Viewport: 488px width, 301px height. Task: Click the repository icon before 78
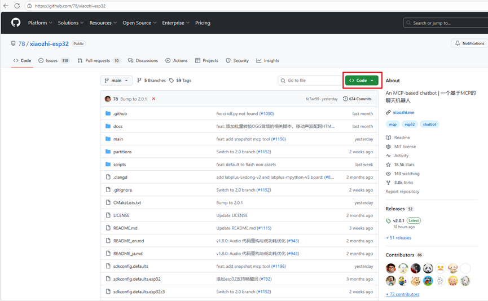[x=13, y=43]
